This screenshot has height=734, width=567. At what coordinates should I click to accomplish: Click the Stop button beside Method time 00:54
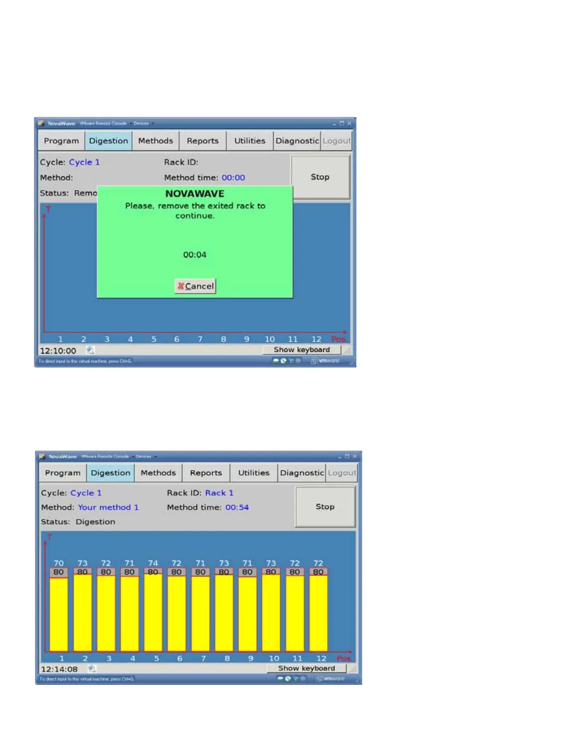pyautogui.click(x=325, y=506)
